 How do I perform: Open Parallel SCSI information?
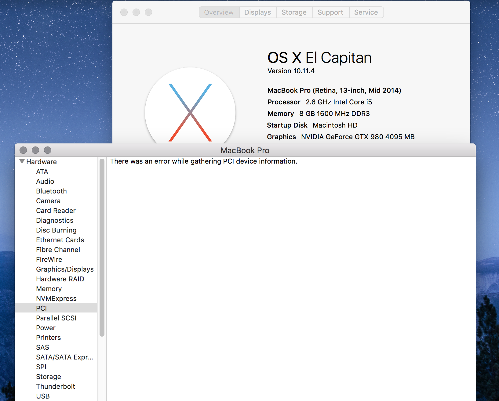click(56, 318)
